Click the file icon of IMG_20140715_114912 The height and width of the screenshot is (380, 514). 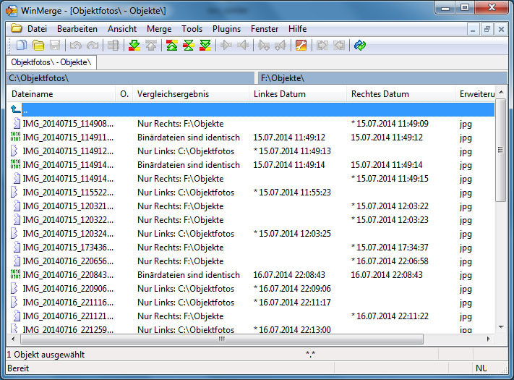click(14, 151)
